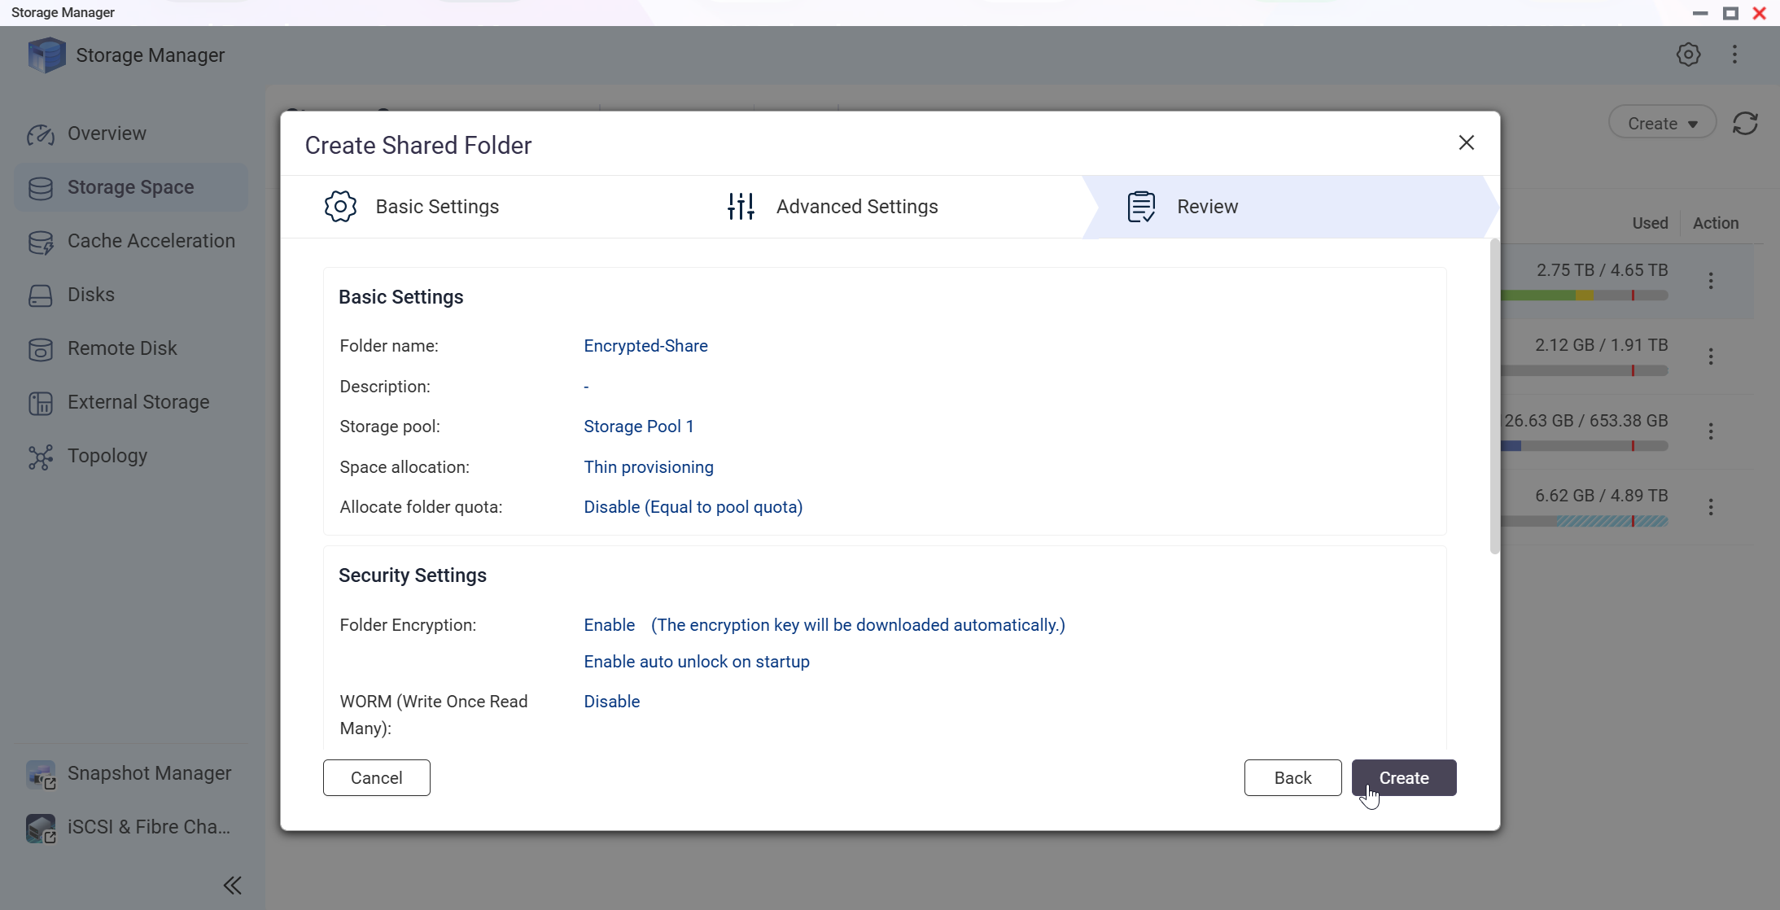This screenshot has height=910, width=1780.
Task: Click the Review checklist icon
Action: [x=1141, y=207]
